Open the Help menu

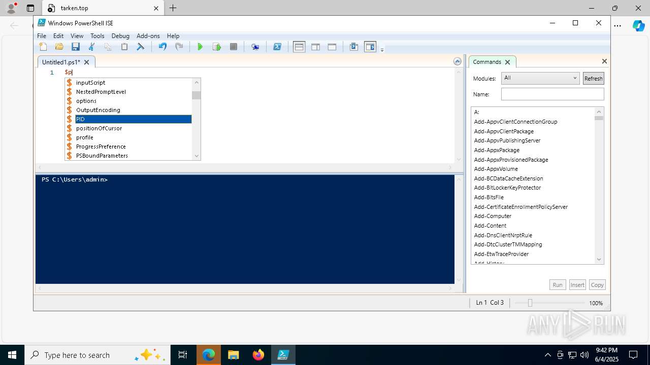tap(173, 36)
